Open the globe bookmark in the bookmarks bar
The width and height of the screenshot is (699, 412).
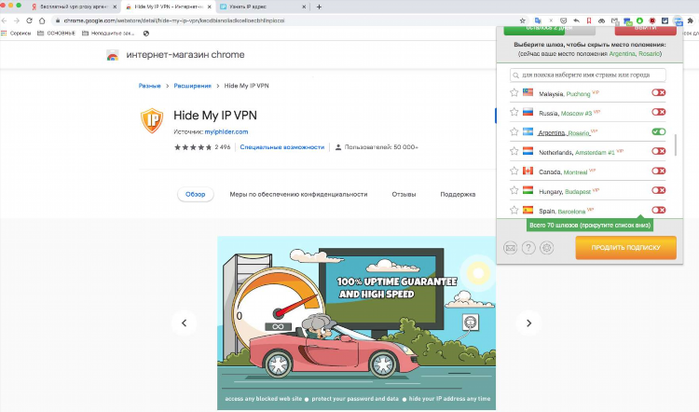(146, 33)
